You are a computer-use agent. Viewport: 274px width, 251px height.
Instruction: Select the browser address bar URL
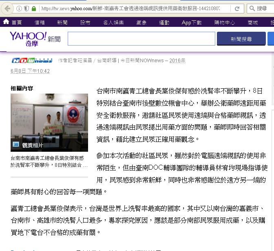130,9
